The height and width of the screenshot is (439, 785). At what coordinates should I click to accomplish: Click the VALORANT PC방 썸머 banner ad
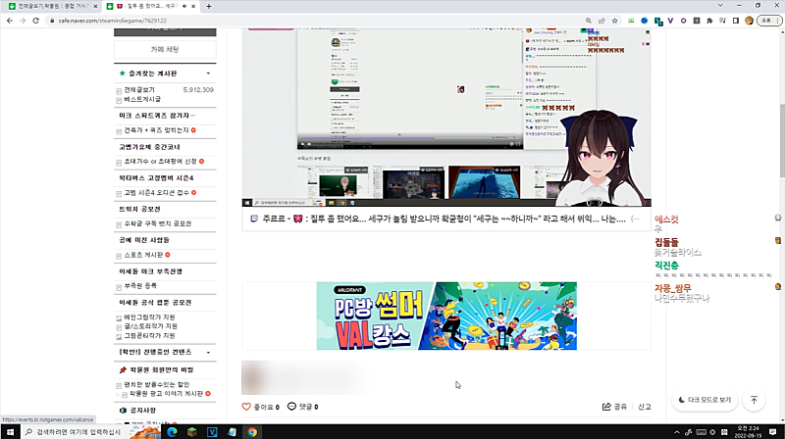[446, 316]
